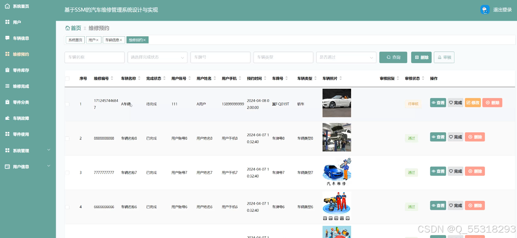Viewport: 517px width, 238px height.
Task: Sort by the 审核状态 column arrows
Action: coord(423,78)
